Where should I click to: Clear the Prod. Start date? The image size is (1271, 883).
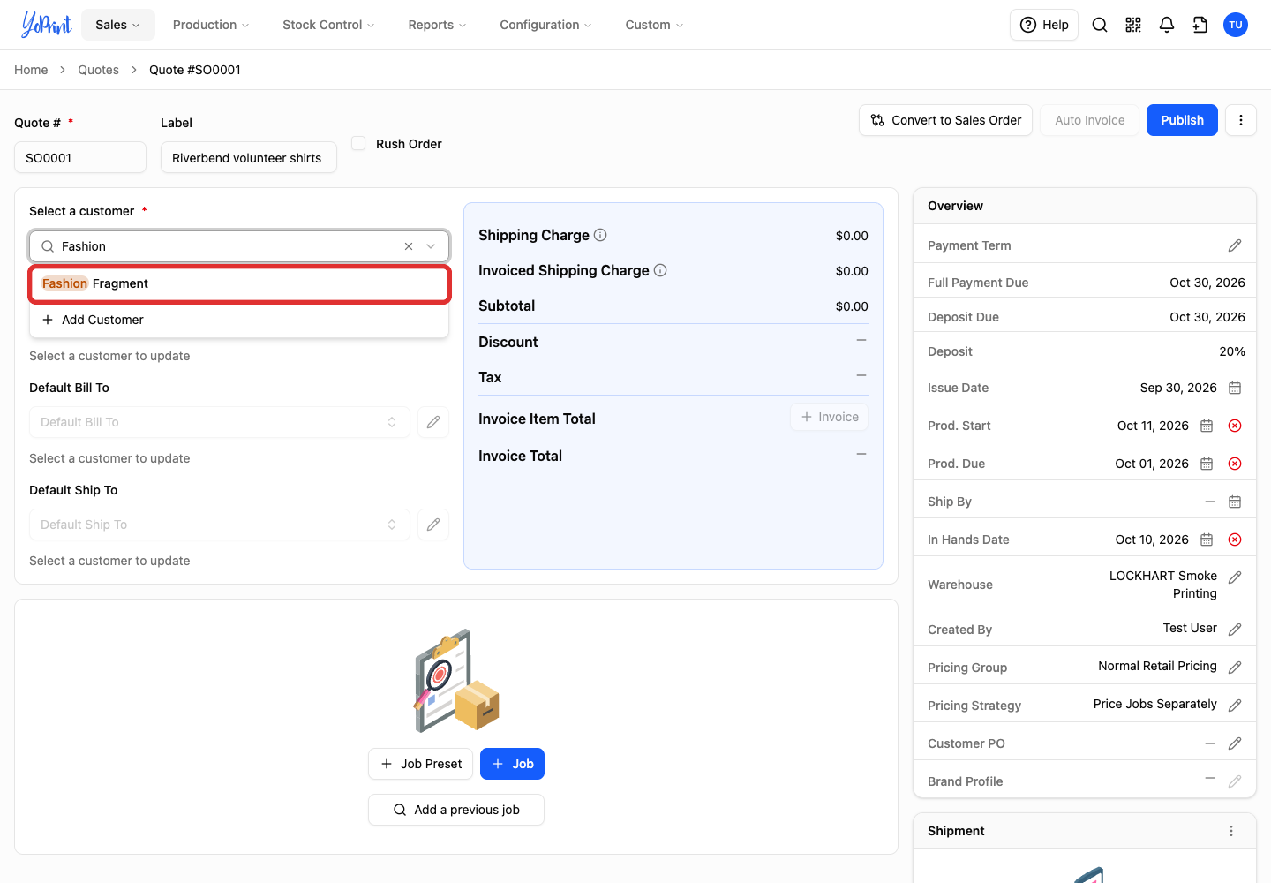pos(1235,426)
